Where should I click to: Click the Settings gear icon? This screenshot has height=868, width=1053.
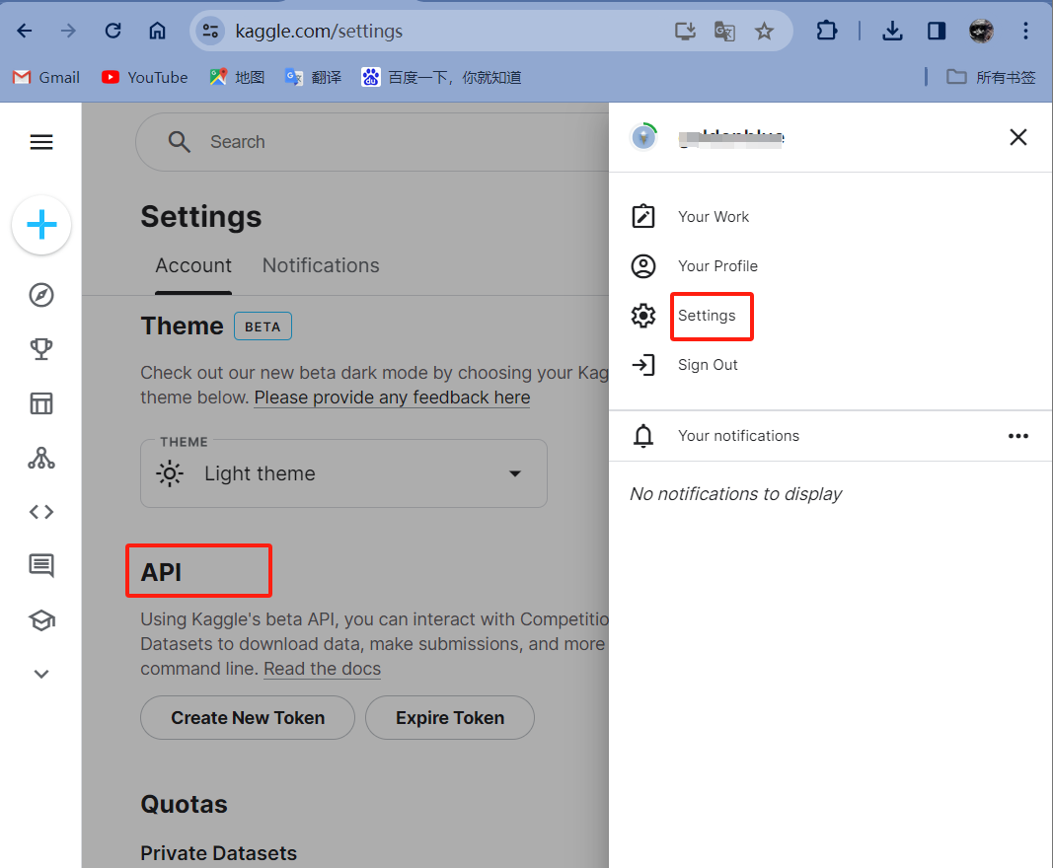pos(643,316)
